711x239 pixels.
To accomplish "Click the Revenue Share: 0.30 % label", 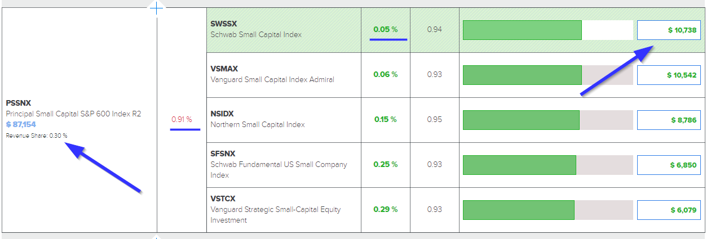I will pyautogui.click(x=37, y=136).
